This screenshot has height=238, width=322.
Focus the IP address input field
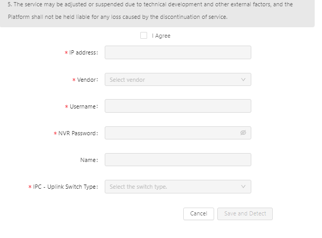pyautogui.click(x=178, y=52)
